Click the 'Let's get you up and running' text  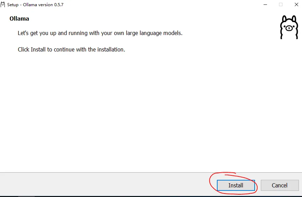pyautogui.click(x=100, y=33)
